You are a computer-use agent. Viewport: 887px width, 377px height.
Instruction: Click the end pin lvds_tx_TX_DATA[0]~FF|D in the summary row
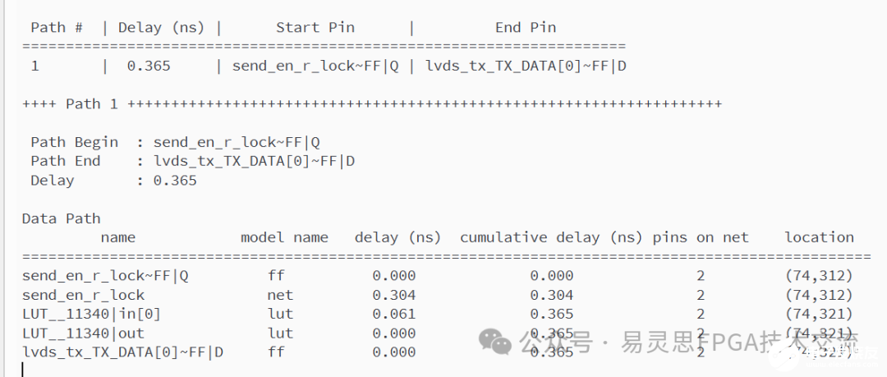[527, 66]
